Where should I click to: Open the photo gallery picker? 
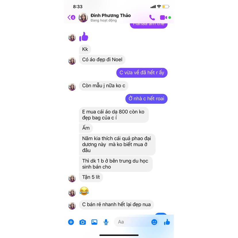click(94, 222)
